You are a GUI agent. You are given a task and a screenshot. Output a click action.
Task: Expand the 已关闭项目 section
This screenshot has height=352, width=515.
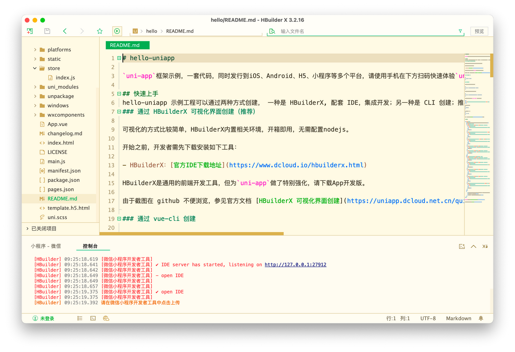(x=27, y=229)
